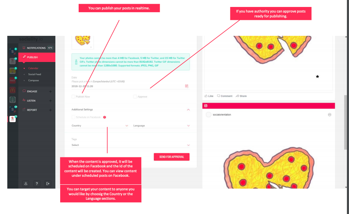Tick the Approve checkbox
This screenshot has height=214, width=349.
[135, 96]
